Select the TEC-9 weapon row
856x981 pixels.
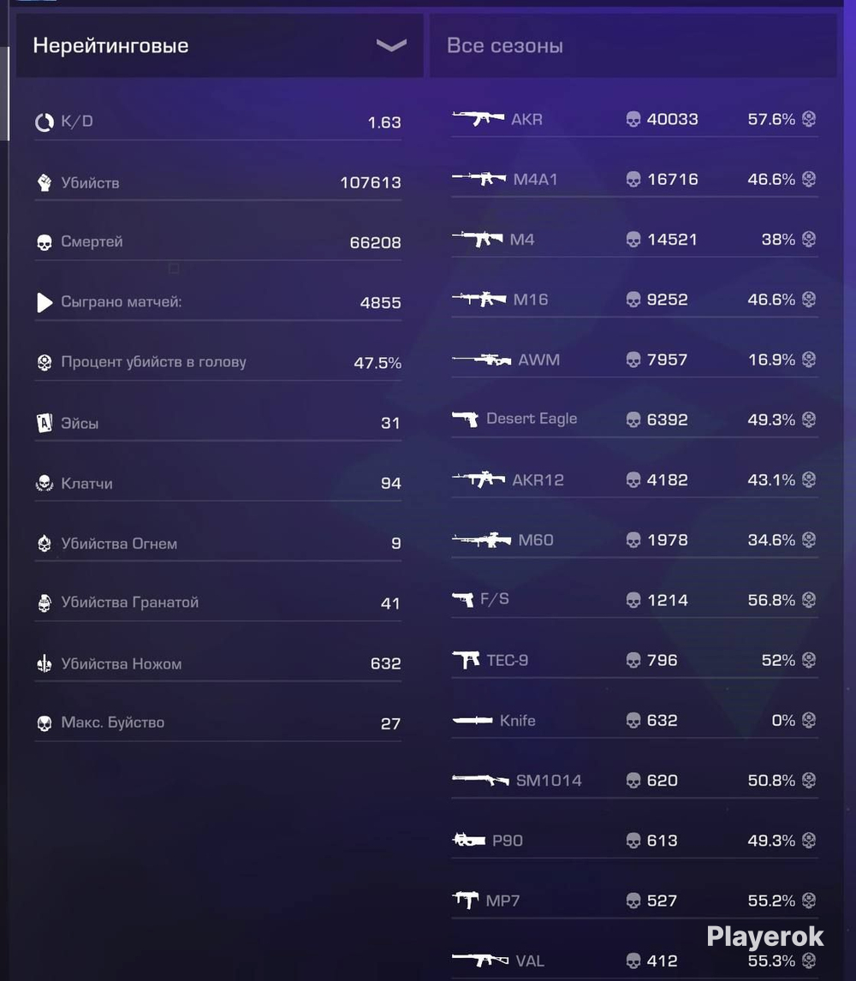point(634,660)
